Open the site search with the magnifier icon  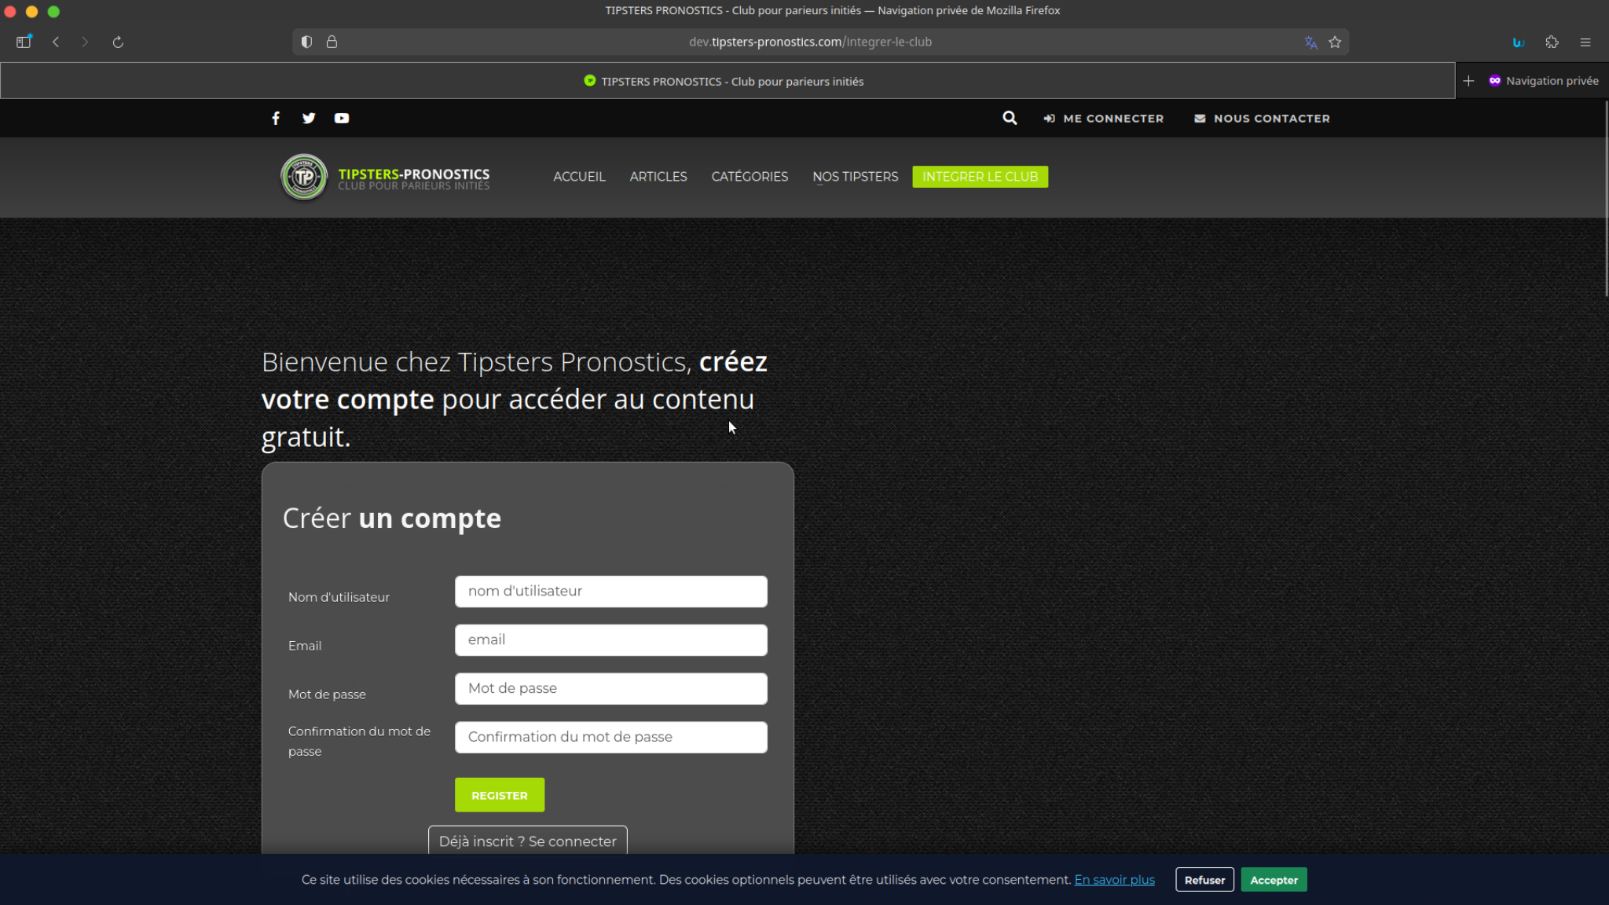[1010, 118]
